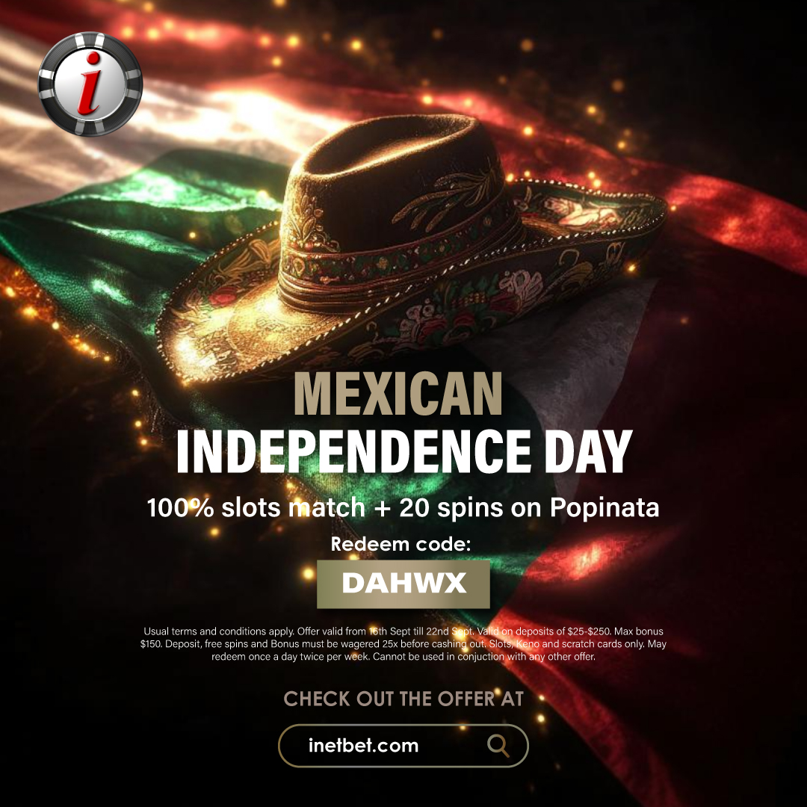
Task: Click the red letter i in the logo
Action: pos(90,84)
